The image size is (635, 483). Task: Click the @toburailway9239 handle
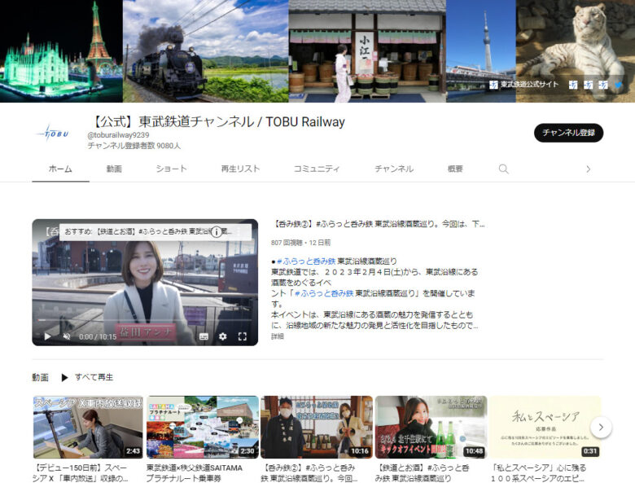118,135
